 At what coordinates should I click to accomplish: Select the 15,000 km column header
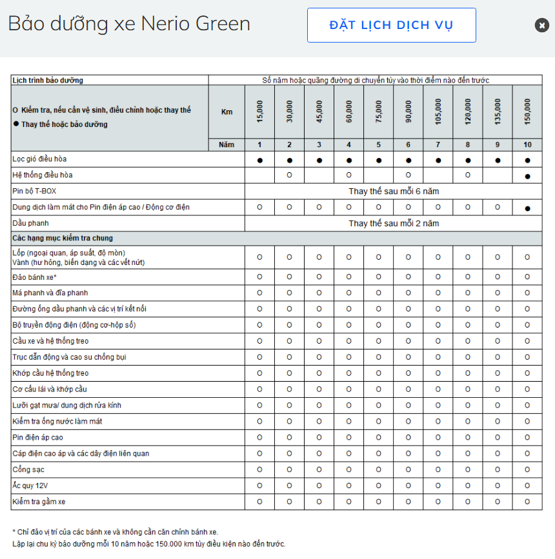point(259,112)
